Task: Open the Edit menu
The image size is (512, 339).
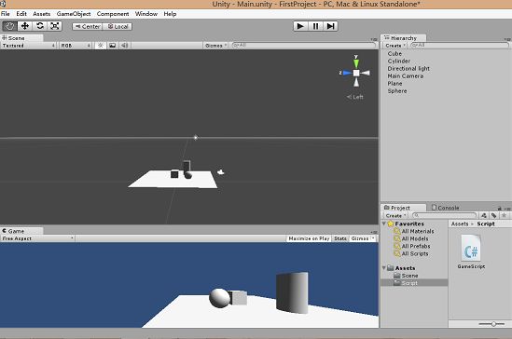Action: 21,14
